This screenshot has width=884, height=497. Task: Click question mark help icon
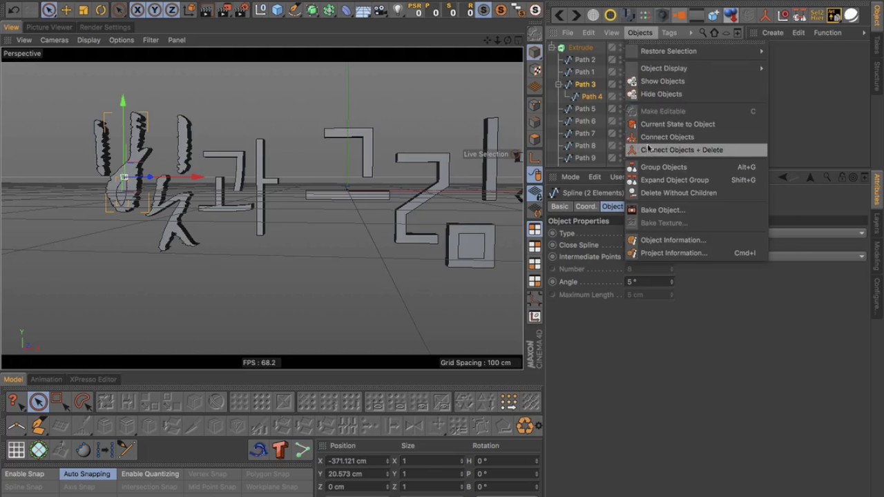[x=16, y=402]
